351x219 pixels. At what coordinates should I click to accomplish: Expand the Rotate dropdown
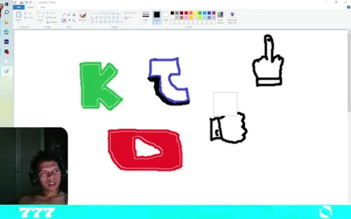point(52,22)
